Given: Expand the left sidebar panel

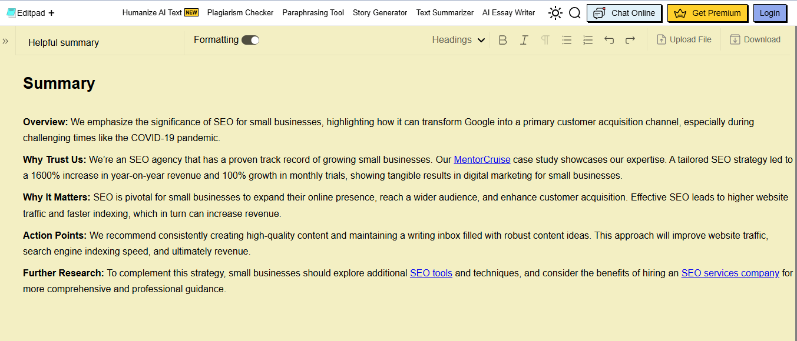Looking at the screenshot, I should point(5,41).
